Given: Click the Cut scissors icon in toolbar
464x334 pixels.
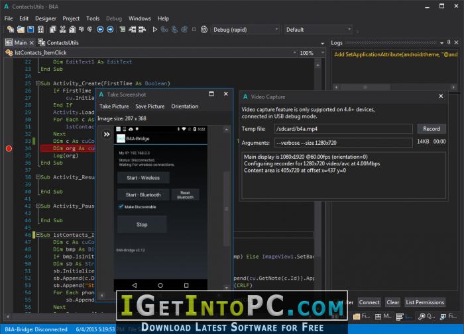Looking at the screenshot, I should click(x=63, y=30).
